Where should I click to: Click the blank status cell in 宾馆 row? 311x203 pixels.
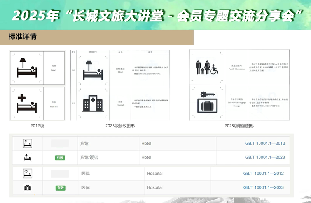pos(60,143)
